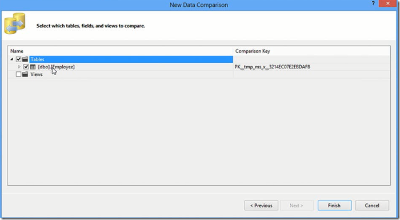The width and height of the screenshot is (400, 220).
Task: Click the PK__tmp_ms_x comparison key cell
Action: point(272,67)
